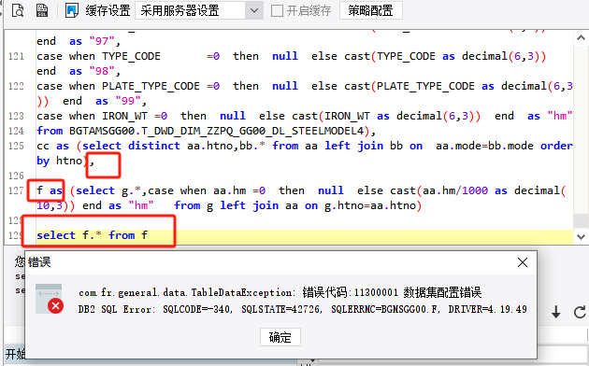
Task: Open the 采用服务器设置 dropdown arrow
Action: coord(254,10)
